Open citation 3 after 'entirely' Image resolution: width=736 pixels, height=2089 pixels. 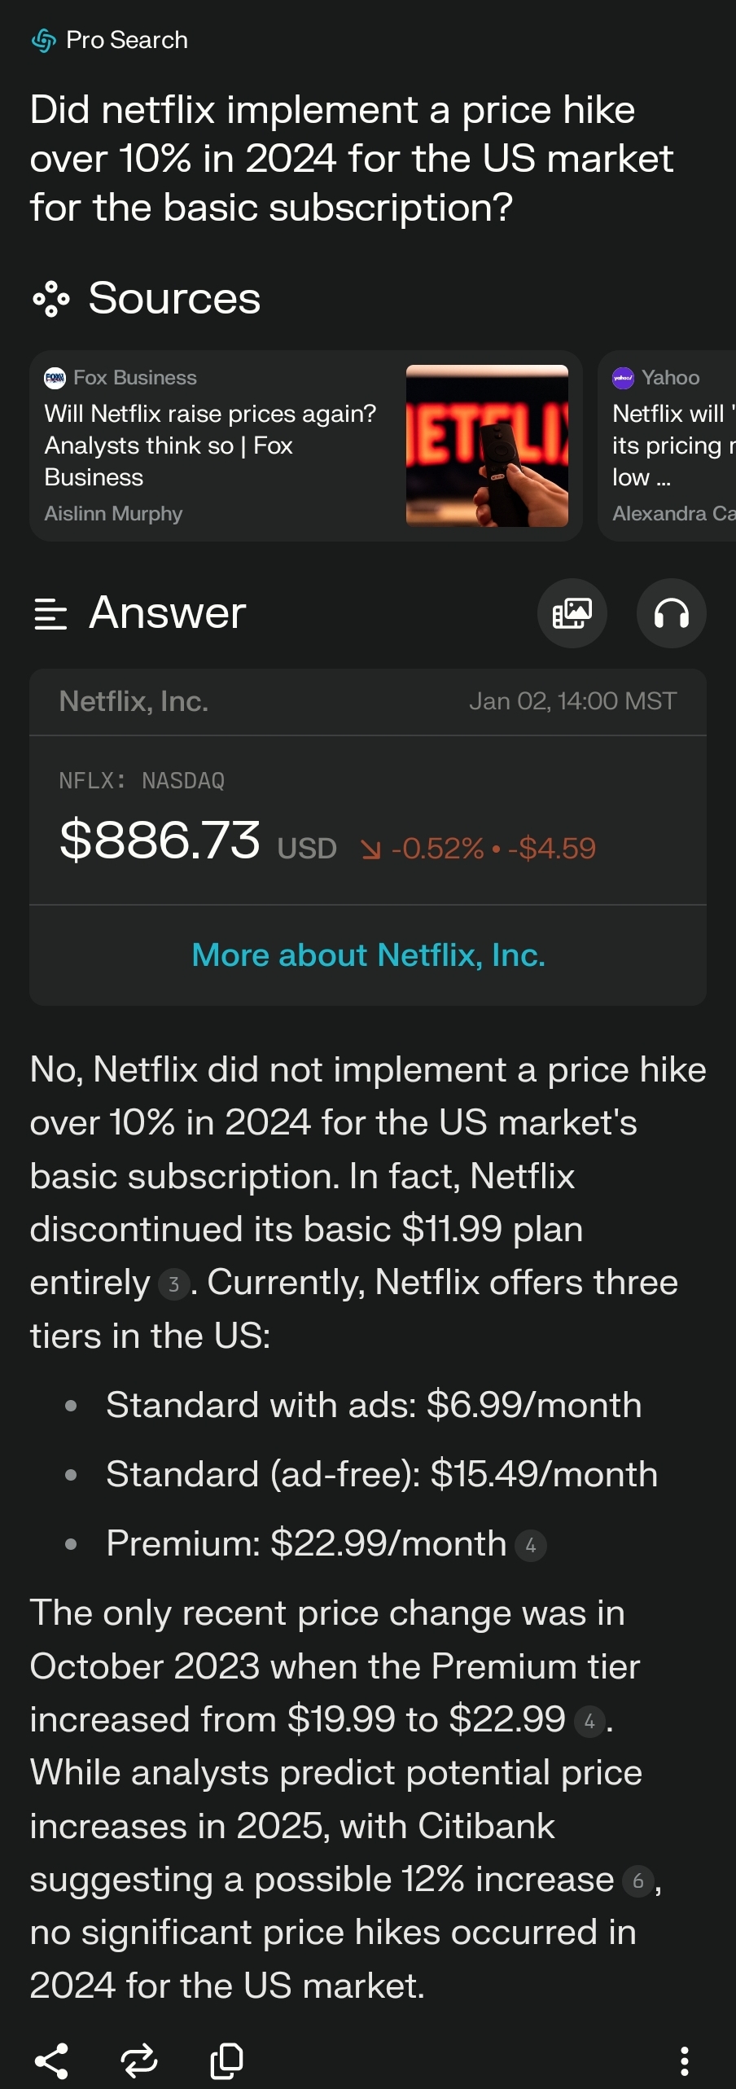pyautogui.click(x=173, y=1284)
